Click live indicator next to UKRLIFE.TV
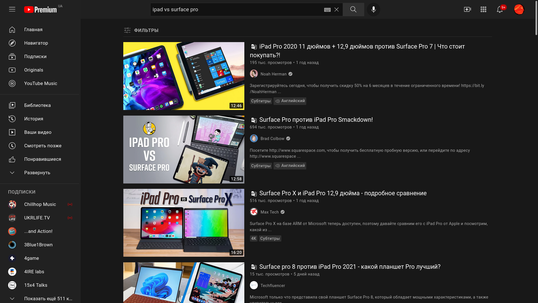The width and height of the screenshot is (538, 303). [x=70, y=218]
